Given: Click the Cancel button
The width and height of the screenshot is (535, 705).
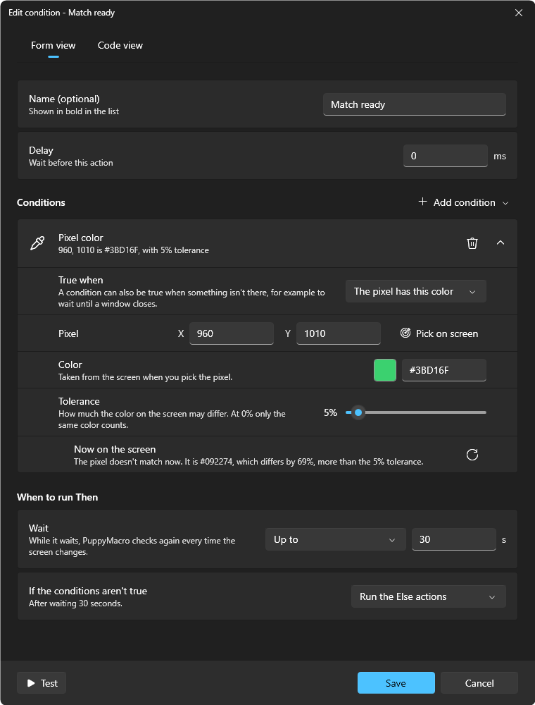Looking at the screenshot, I should click(x=479, y=683).
